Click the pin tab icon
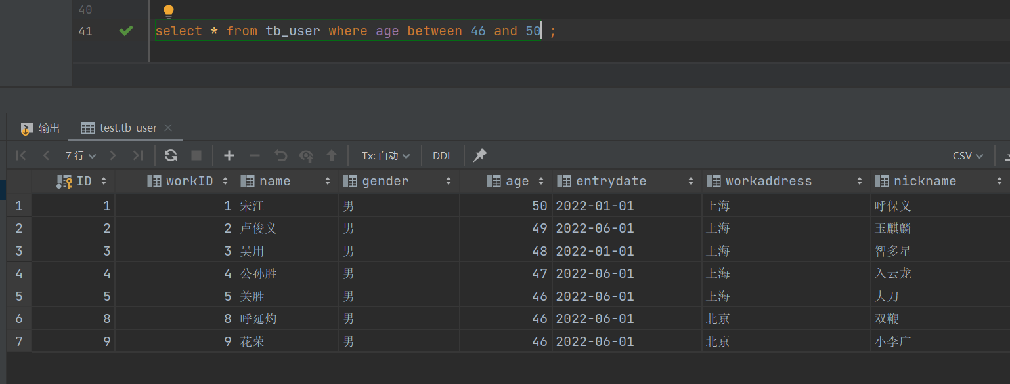The height and width of the screenshot is (384, 1010). click(x=480, y=155)
